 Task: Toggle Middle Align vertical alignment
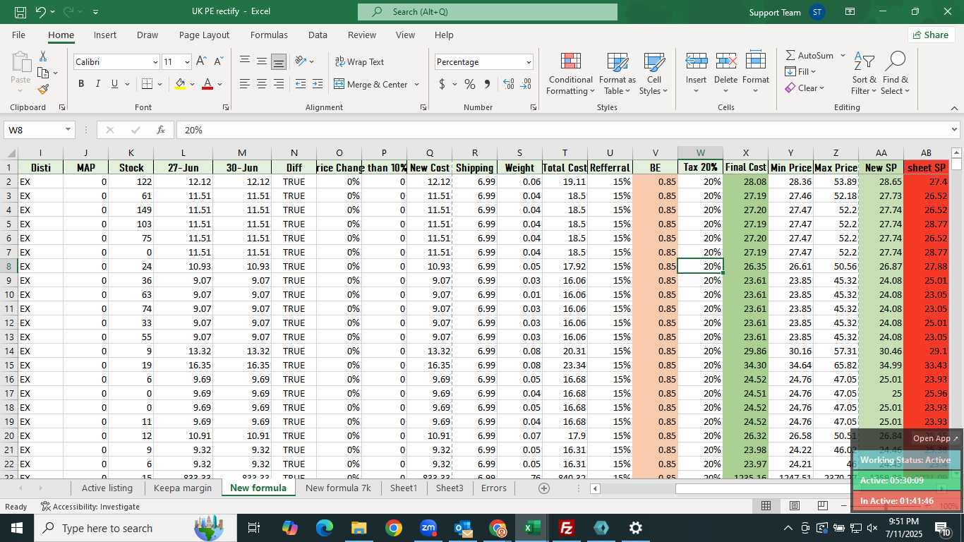point(262,62)
